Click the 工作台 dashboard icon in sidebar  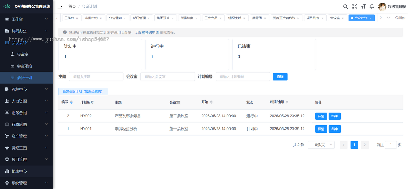point(7,19)
